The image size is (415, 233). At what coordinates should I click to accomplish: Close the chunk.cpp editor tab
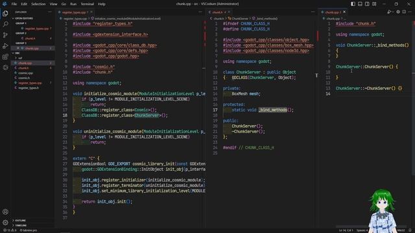tap(344, 12)
